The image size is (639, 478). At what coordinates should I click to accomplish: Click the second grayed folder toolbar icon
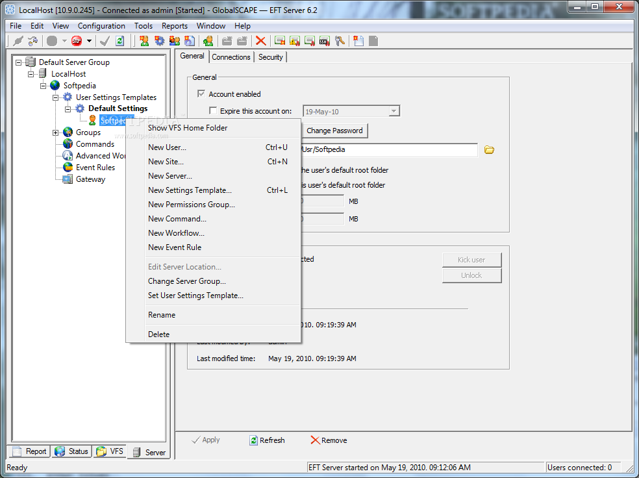coord(242,41)
